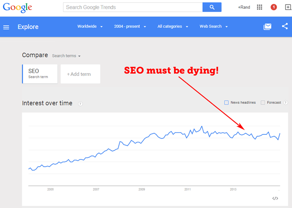Click the share icon in blue bar
292x208 pixels.
point(285,26)
